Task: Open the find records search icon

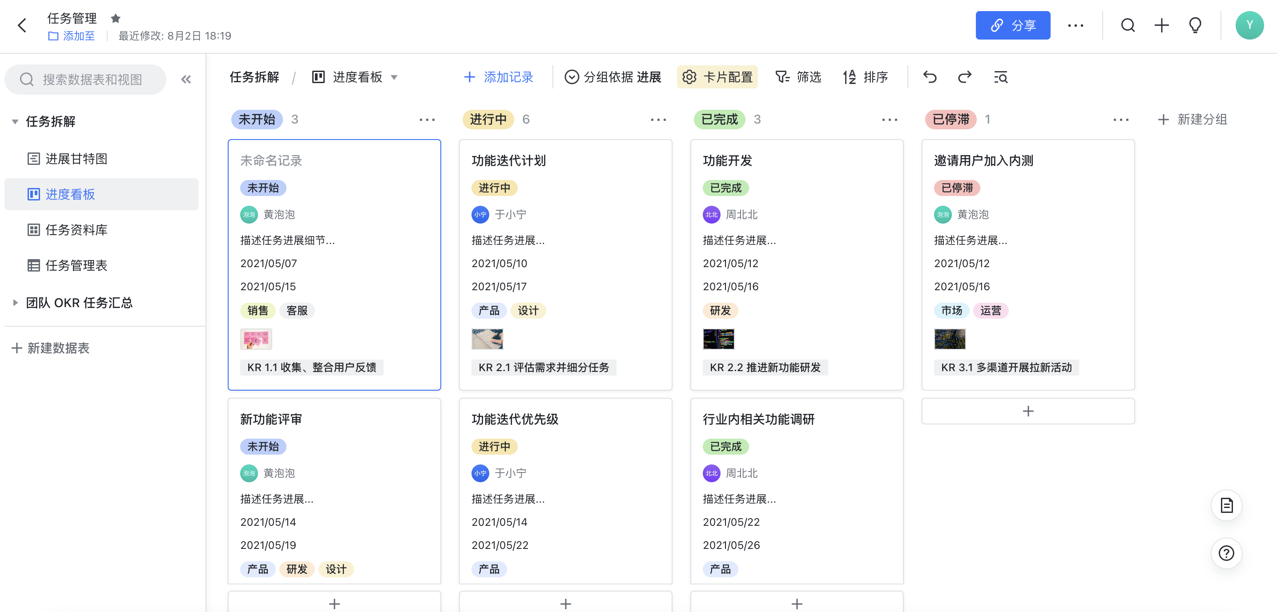Action: click(1000, 77)
